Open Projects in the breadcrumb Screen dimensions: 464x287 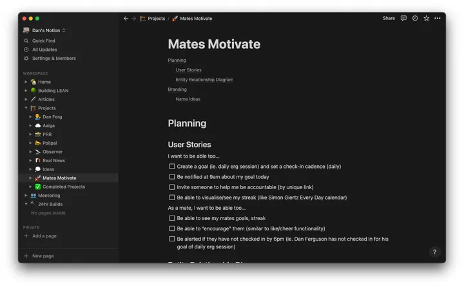point(153,18)
